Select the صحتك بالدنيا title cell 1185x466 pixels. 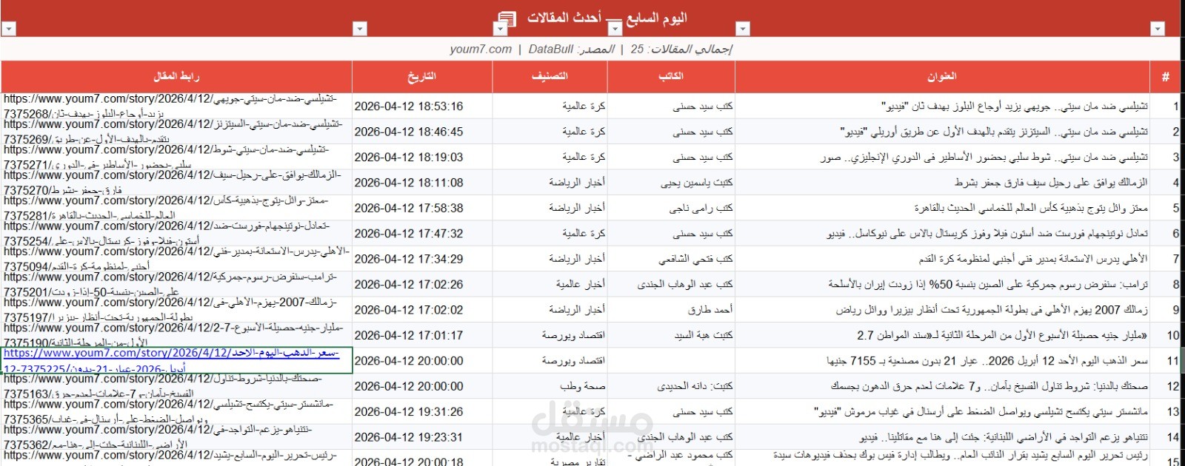[942, 386]
